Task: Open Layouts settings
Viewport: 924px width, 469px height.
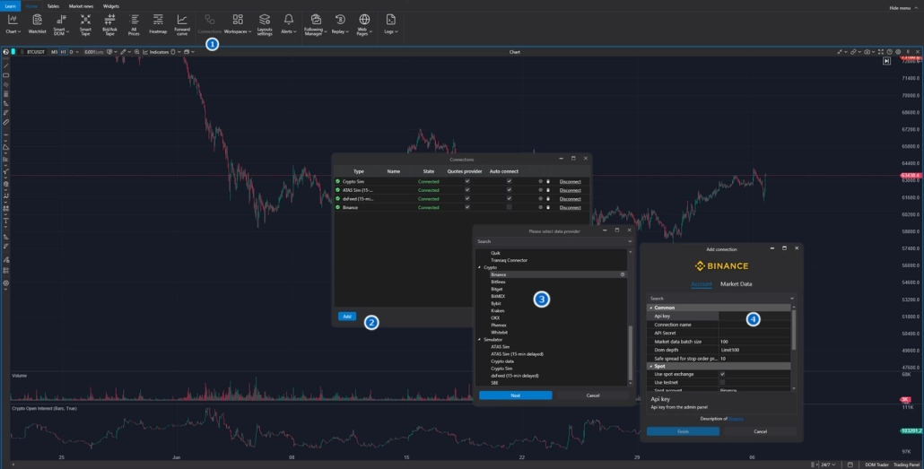Action: pos(265,25)
